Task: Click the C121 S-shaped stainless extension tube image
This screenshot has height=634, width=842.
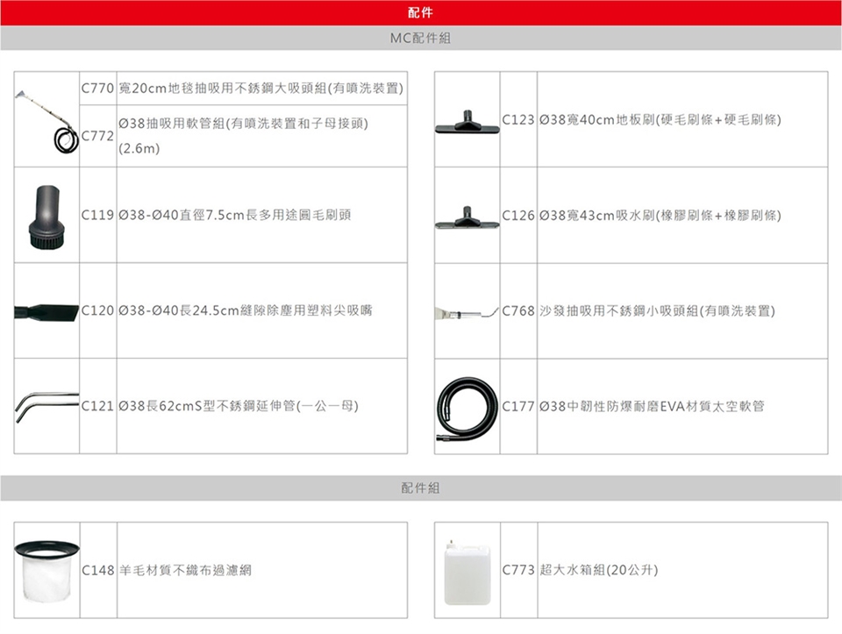Action: [x=46, y=406]
